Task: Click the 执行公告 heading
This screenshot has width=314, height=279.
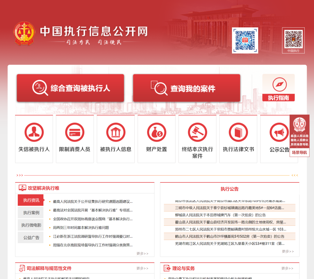Action: point(229,189)
